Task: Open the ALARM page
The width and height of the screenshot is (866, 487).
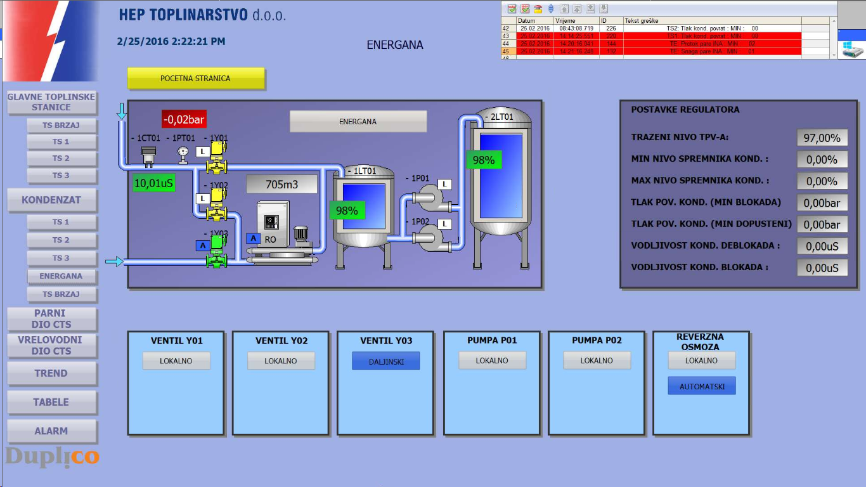Action: click(51, 431)
